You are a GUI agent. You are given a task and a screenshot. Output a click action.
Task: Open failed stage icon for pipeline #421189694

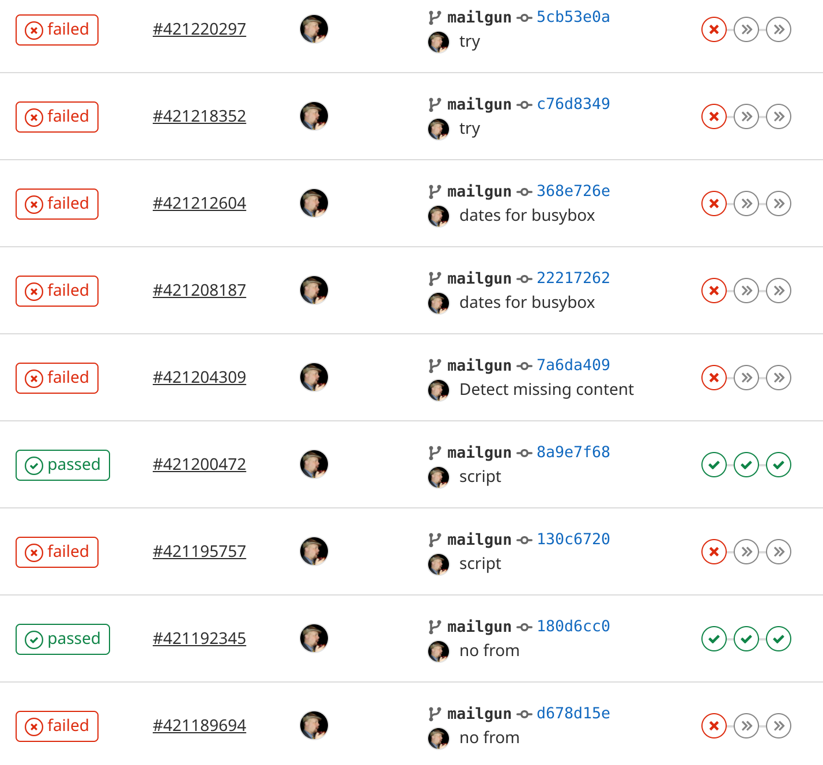[714, 726]
